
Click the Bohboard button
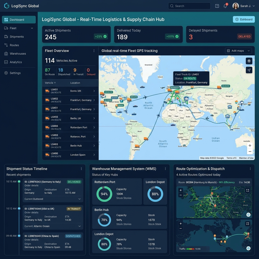point(244,19)
